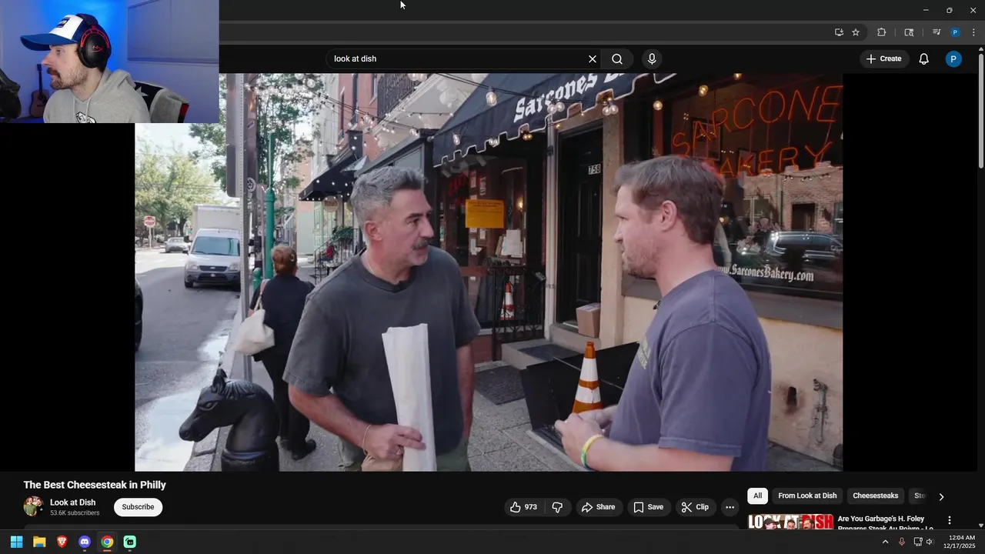Like the video showing 973 likes
The height and width of the screenshot is (554, 985).
pos(523,507)
